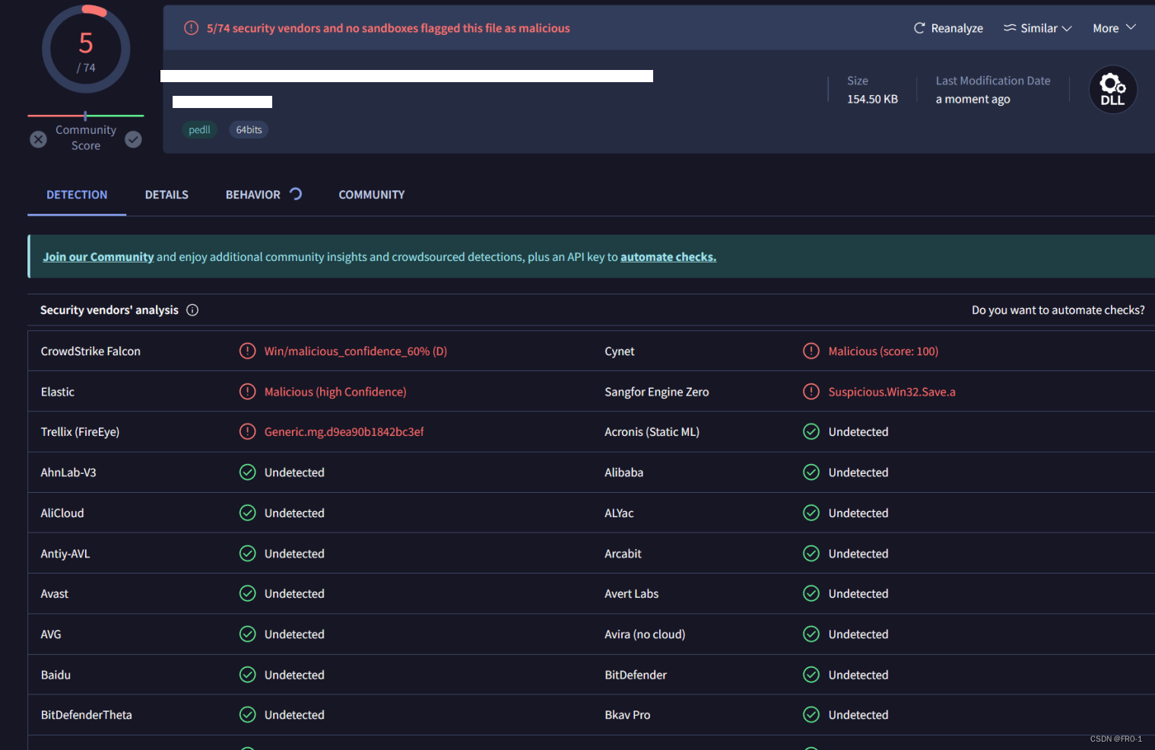1155x750 pixels.
Task: Click the 5/74 detection score circle
Action: pyautogui.click(x=86, y=49)
